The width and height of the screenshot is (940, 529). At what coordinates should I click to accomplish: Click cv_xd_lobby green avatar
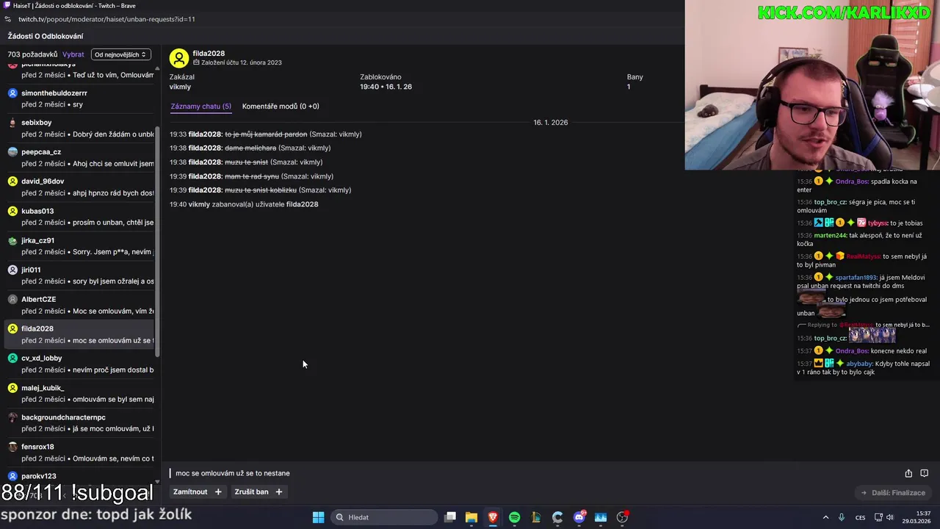coord(12,358)
